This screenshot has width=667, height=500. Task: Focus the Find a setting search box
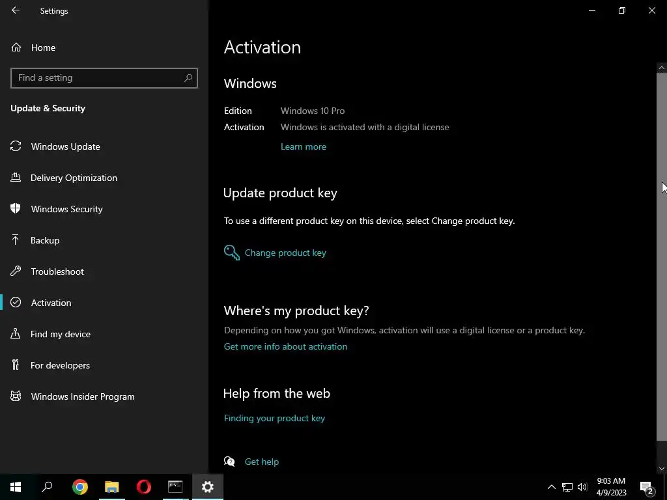(x=104, y=78)
